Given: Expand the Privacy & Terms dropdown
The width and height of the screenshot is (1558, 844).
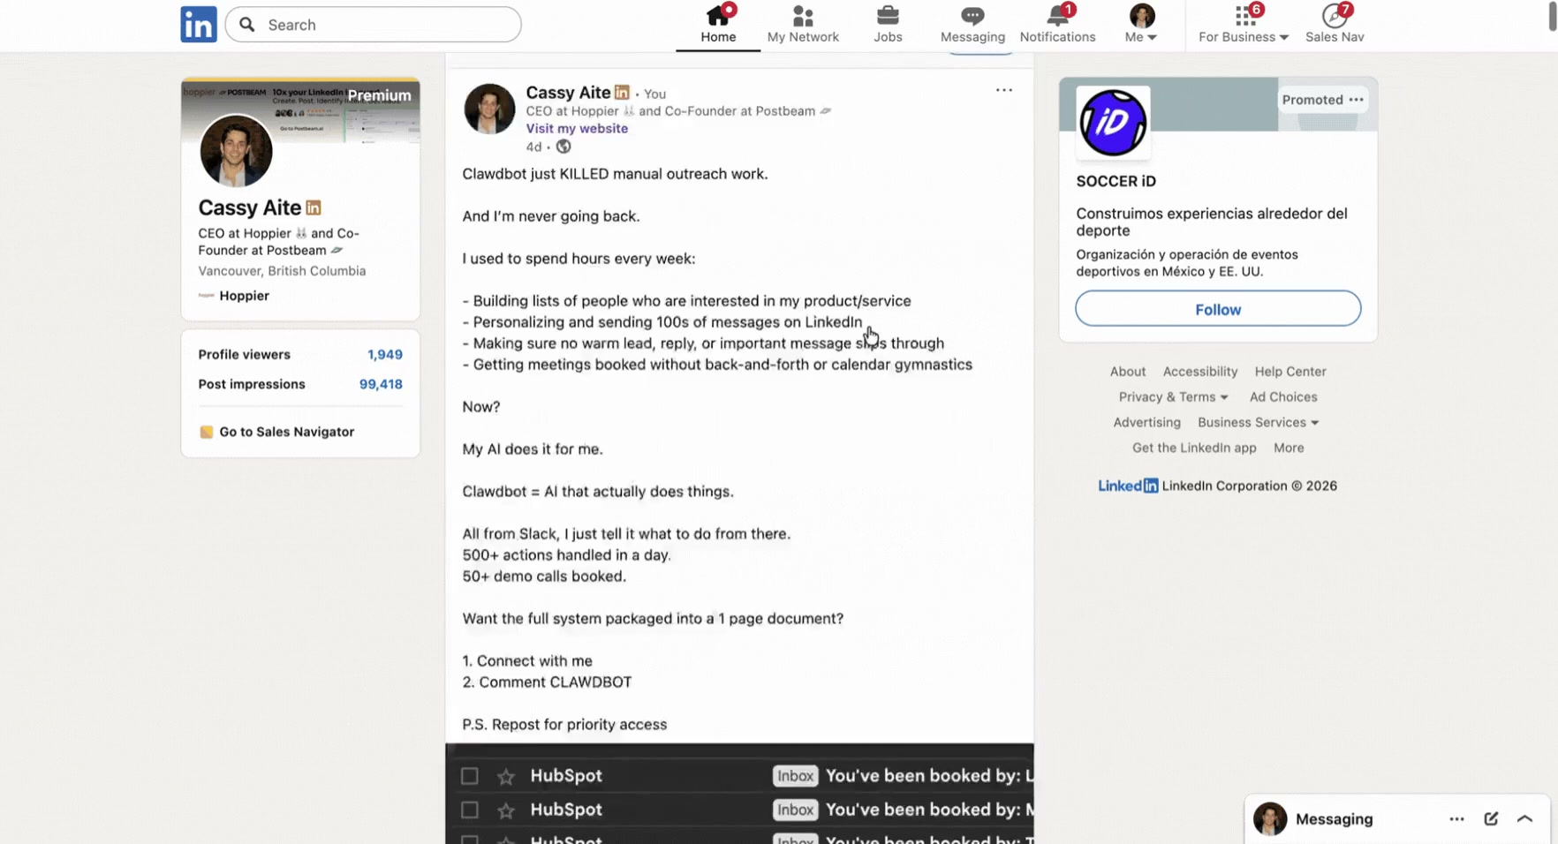Looking at the screenshot, I should coord(1173,397).
